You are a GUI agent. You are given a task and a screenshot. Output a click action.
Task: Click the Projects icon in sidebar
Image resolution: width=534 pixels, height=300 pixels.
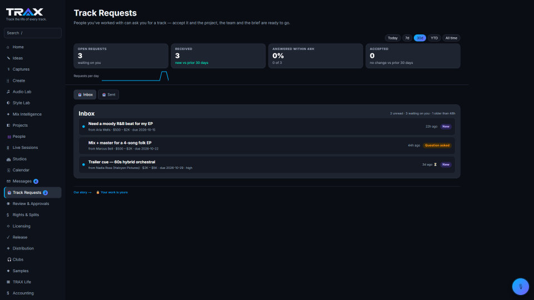pos(8,125)
